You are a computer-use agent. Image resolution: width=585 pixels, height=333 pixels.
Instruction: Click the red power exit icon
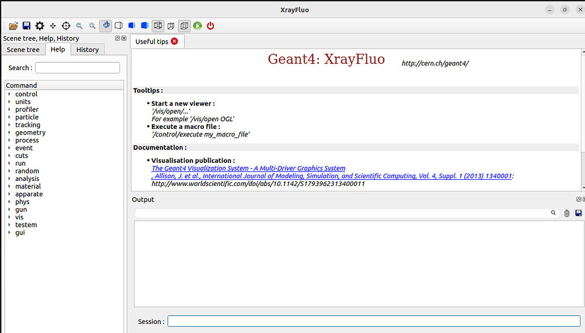pos(211,25)
